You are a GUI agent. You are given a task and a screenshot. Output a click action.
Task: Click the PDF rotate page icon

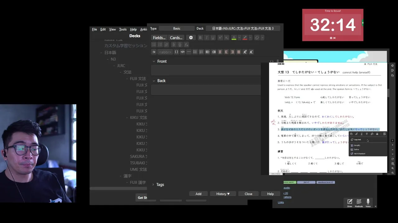(x=393, y=159)
